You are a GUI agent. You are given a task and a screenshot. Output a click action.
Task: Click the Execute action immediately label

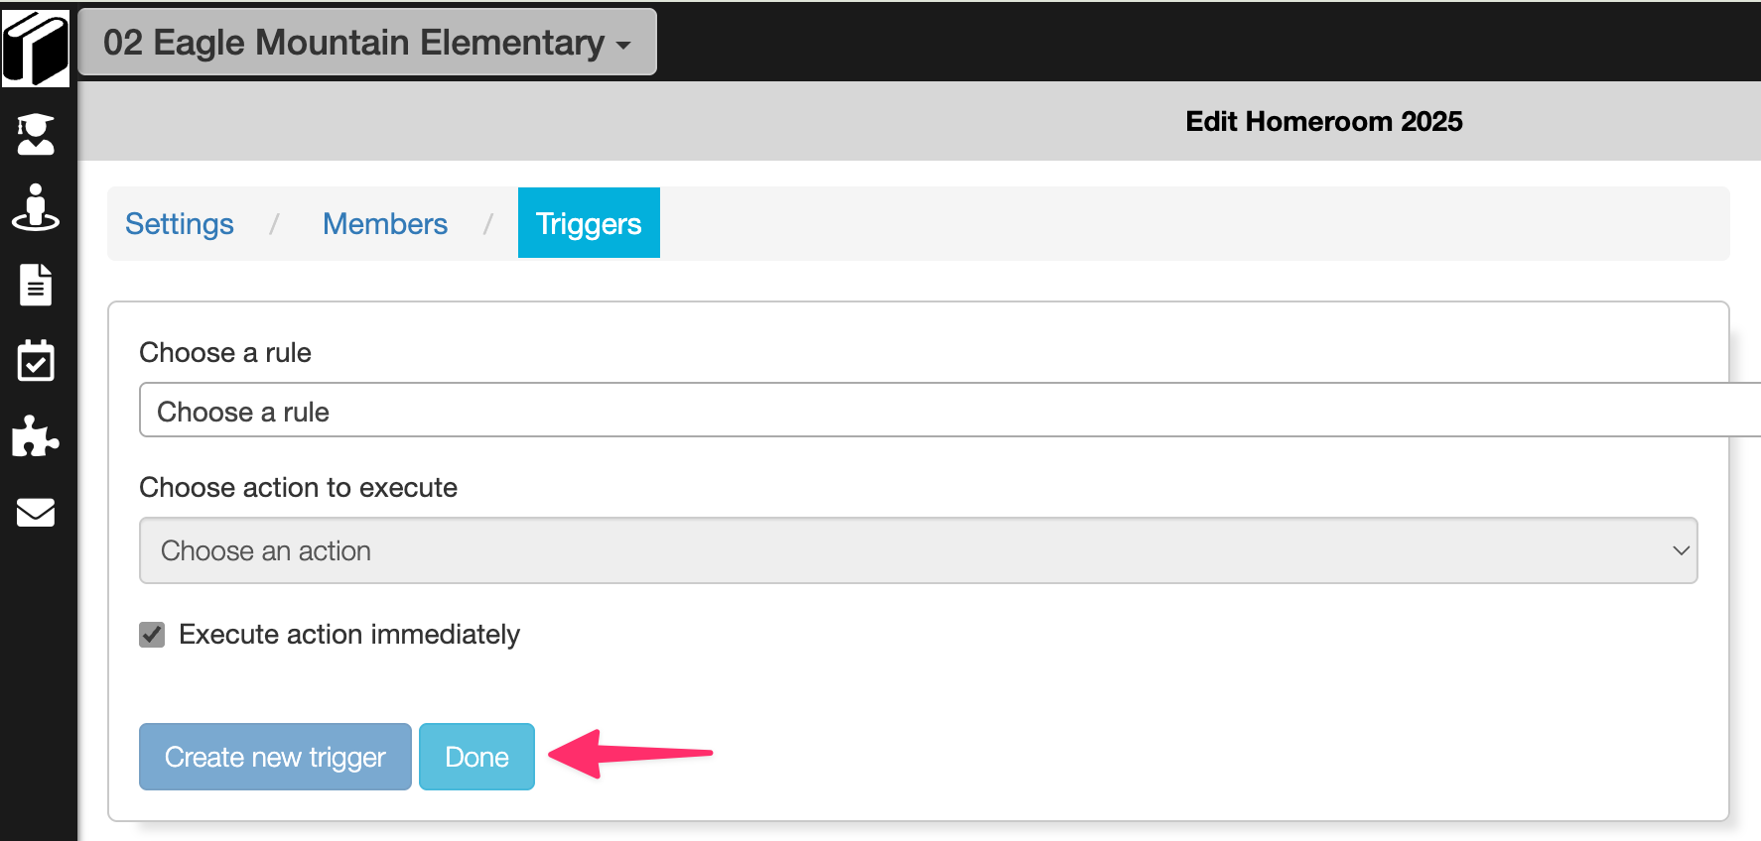[x=349, y=635]
